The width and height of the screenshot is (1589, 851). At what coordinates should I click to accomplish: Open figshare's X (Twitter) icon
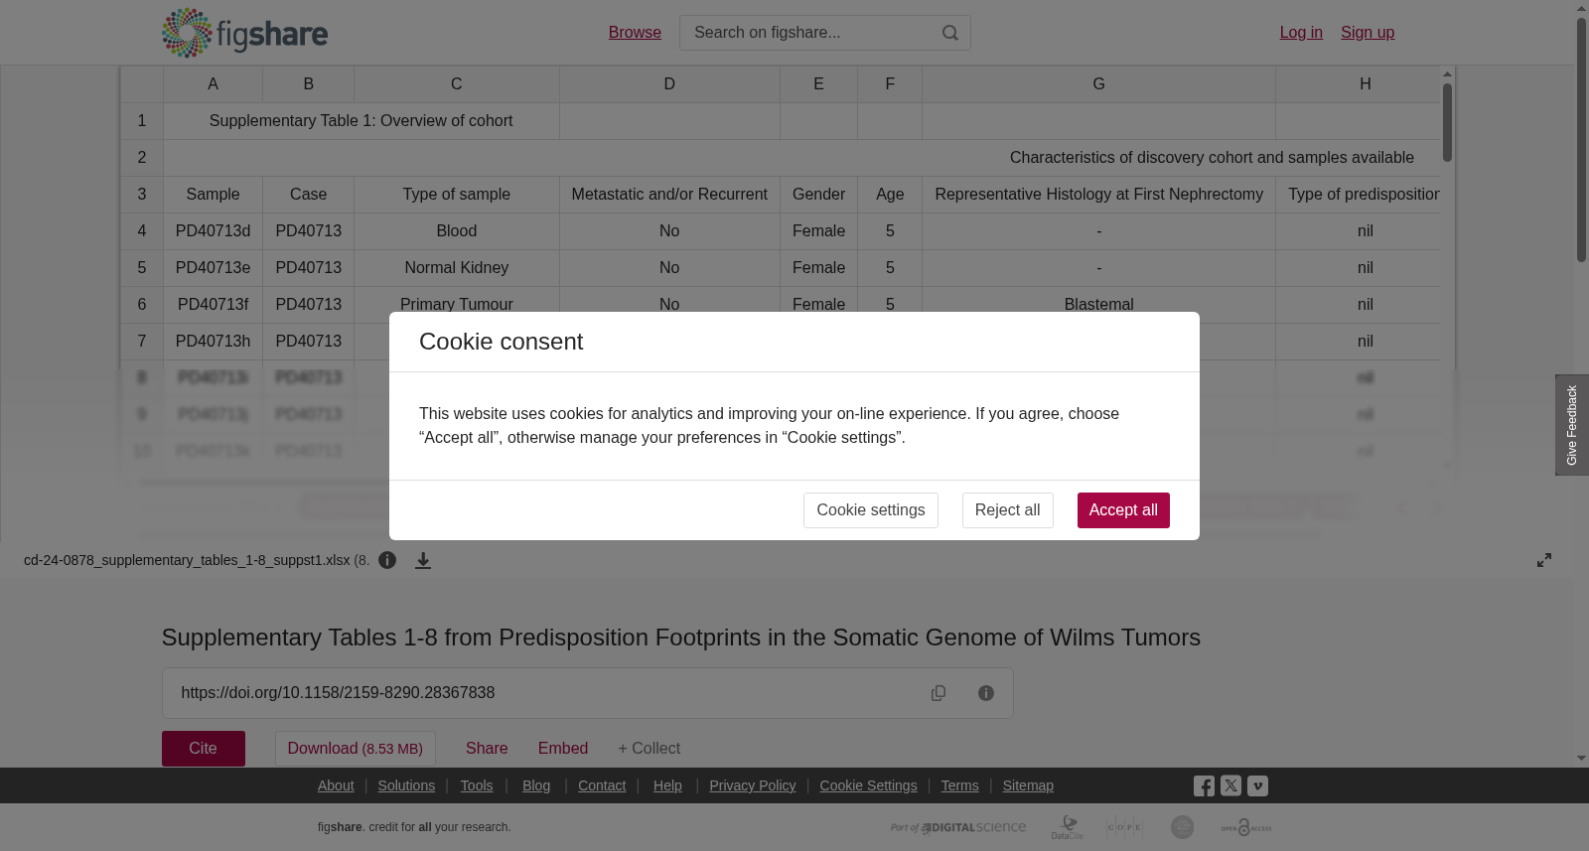1230,785
